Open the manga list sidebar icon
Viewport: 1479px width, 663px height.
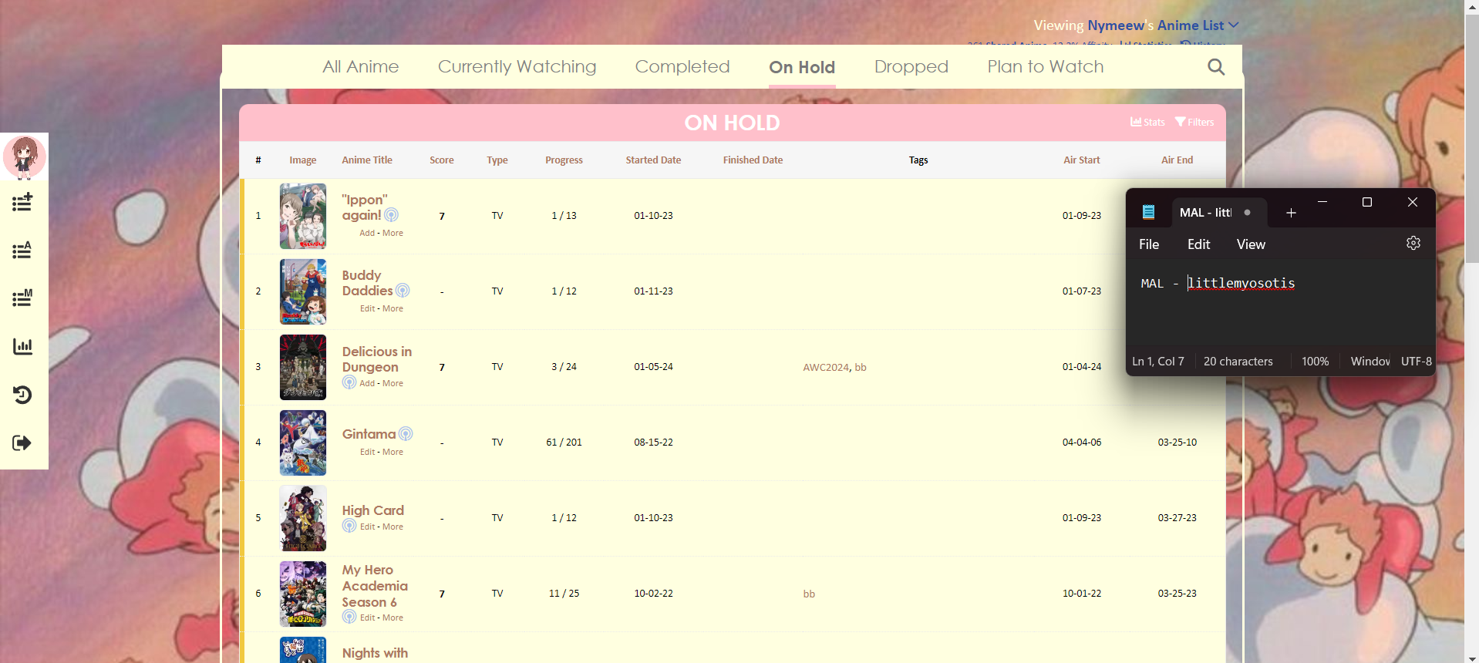pyautogui.click(x=22, y=298)
